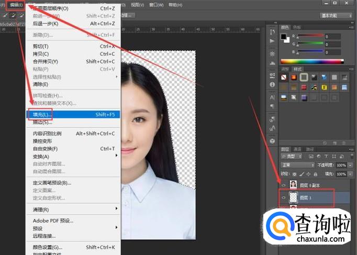Image resolution: width=357 pixels, height=255 pixels.
Task: Toggle visibility eye of 图层 1
Action: click(283, 197)
